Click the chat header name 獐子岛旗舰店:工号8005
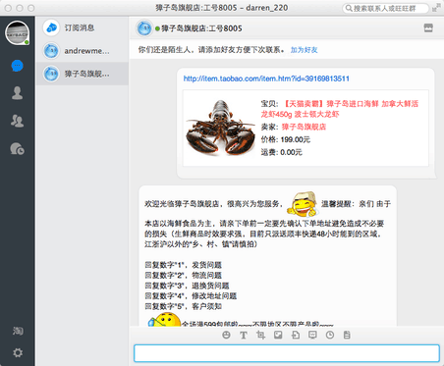 pos(201,28)
